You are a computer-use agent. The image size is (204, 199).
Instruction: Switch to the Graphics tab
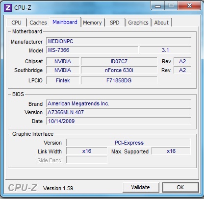point(138,23)
